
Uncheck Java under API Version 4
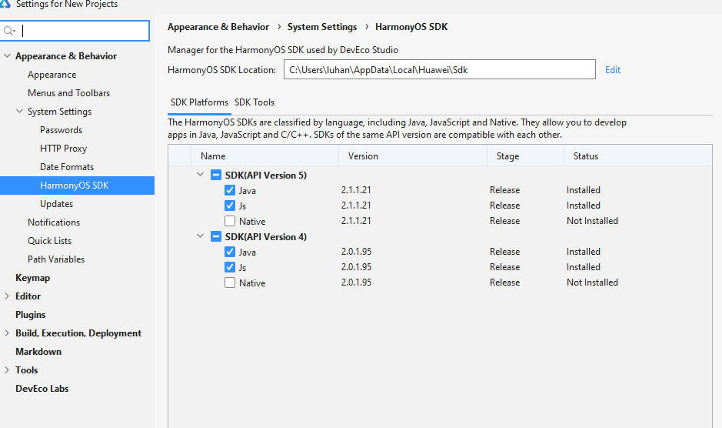(x=230, y=252)
